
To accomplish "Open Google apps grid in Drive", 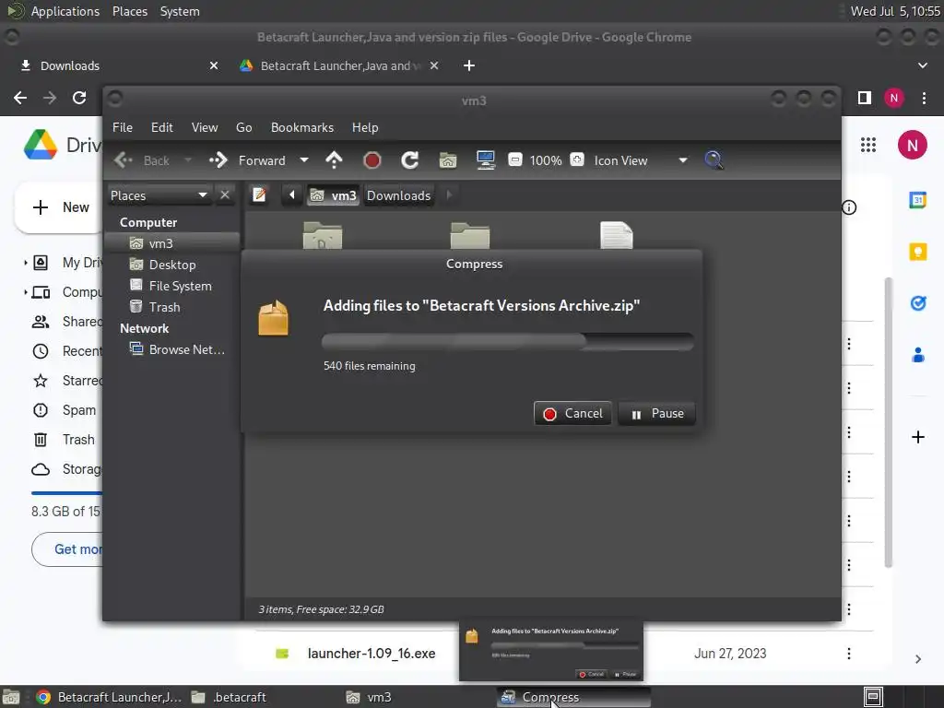I will tap(868, 145).
